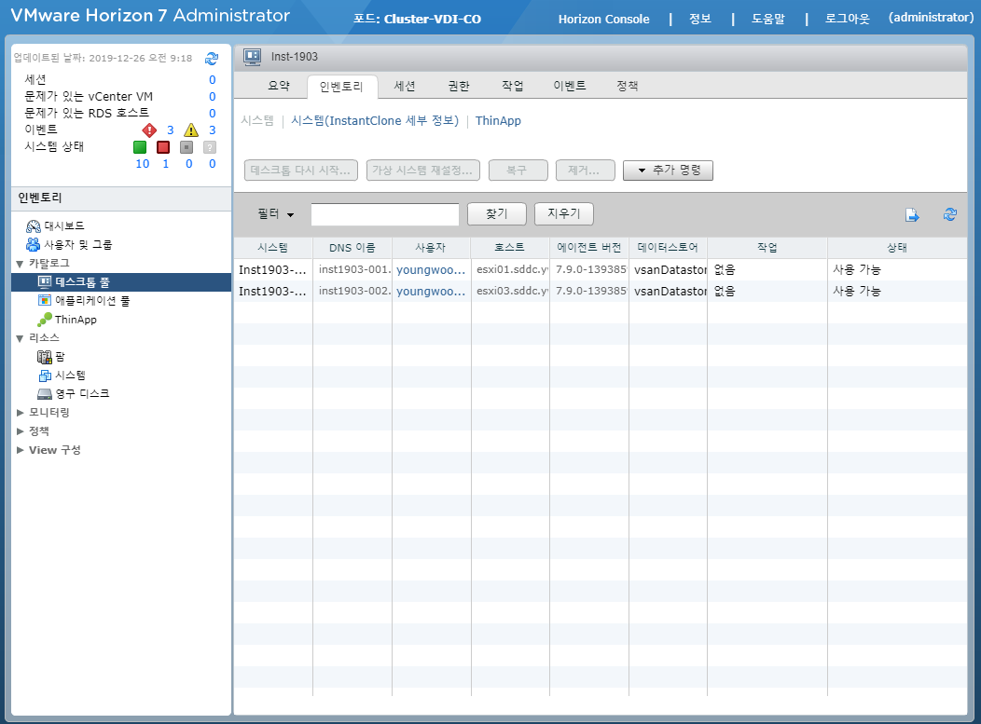Click the 애플리케이션 풀 icon
Screen dimensions: 981x724
45,301
